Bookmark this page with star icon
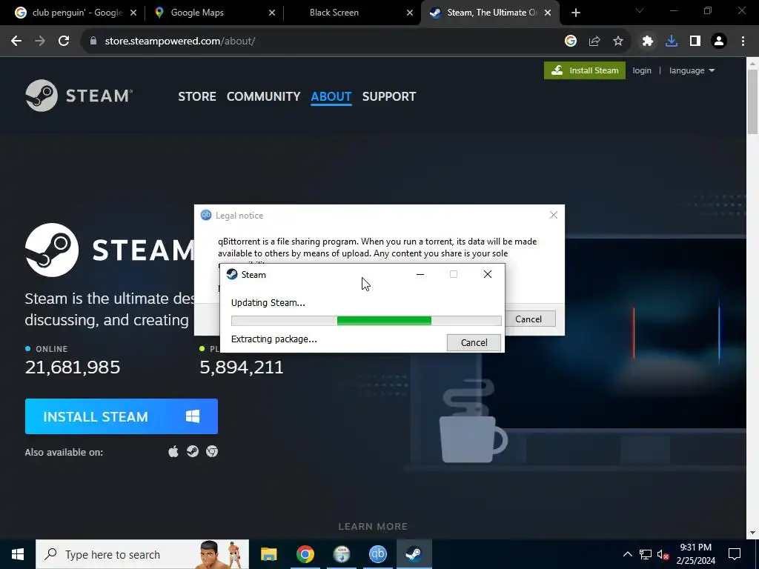This screenshot has width=759, height=569. (x=618, y=41)
